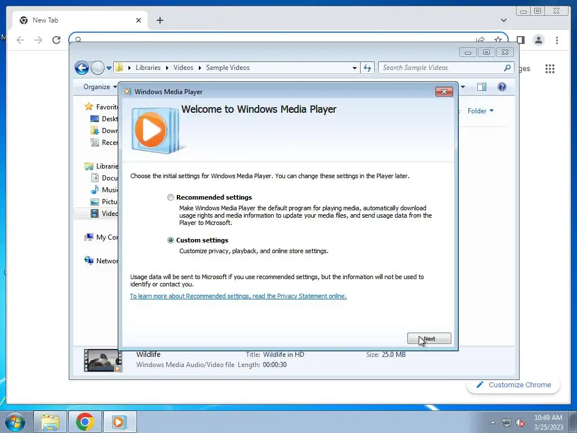Reload the Chrome page
The width and height of the screenshot is (577, 433).
tap(56, 40)
